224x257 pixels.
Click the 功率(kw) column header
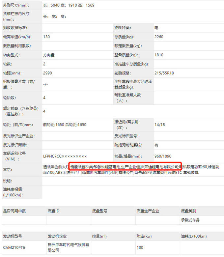pos(144,236)
